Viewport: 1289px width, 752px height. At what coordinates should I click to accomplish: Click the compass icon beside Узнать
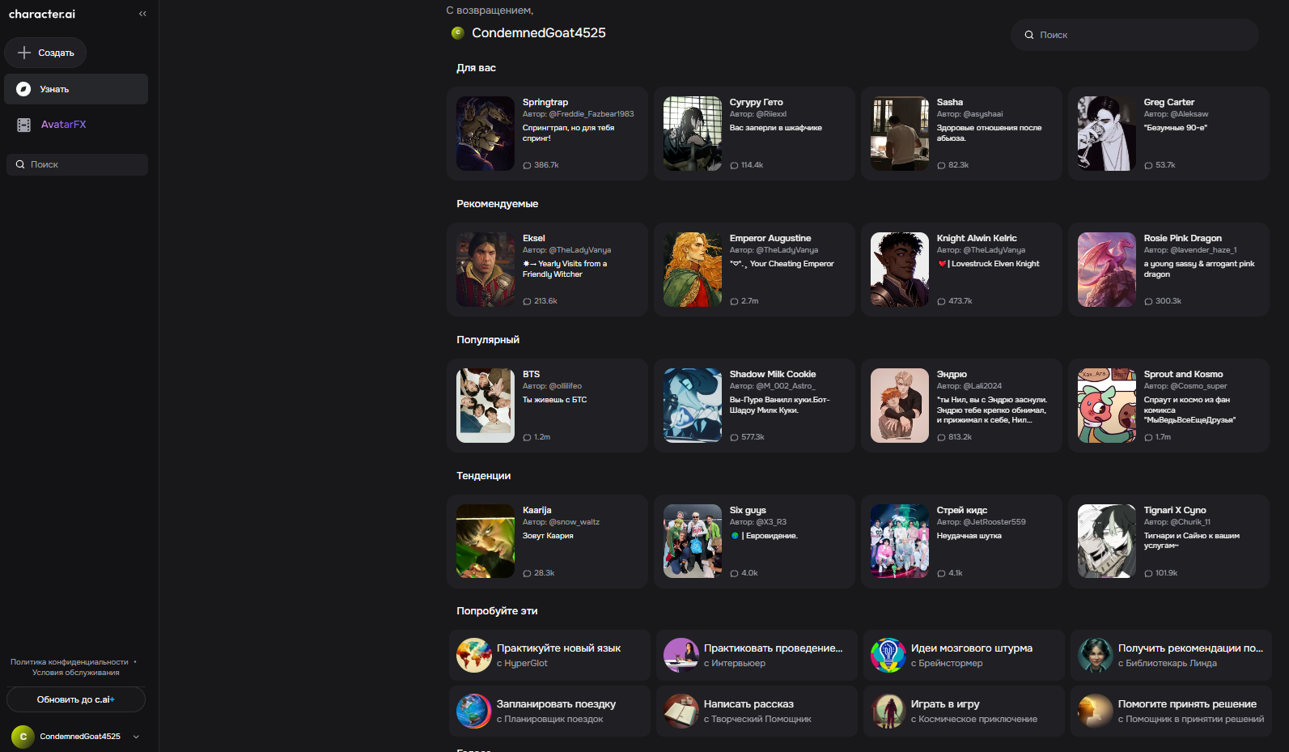click(23, 89)
